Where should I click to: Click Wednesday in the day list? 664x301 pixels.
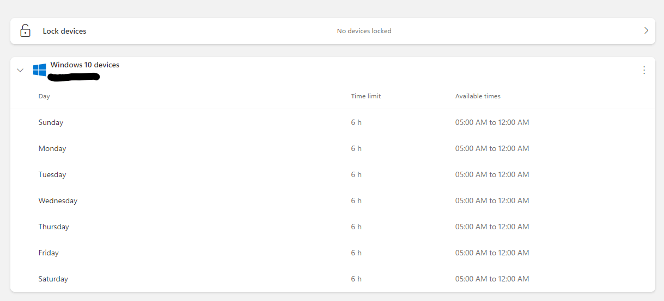(x=58, y=200)
